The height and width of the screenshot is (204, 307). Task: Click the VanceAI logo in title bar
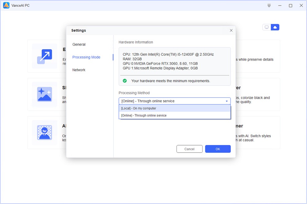6,6
